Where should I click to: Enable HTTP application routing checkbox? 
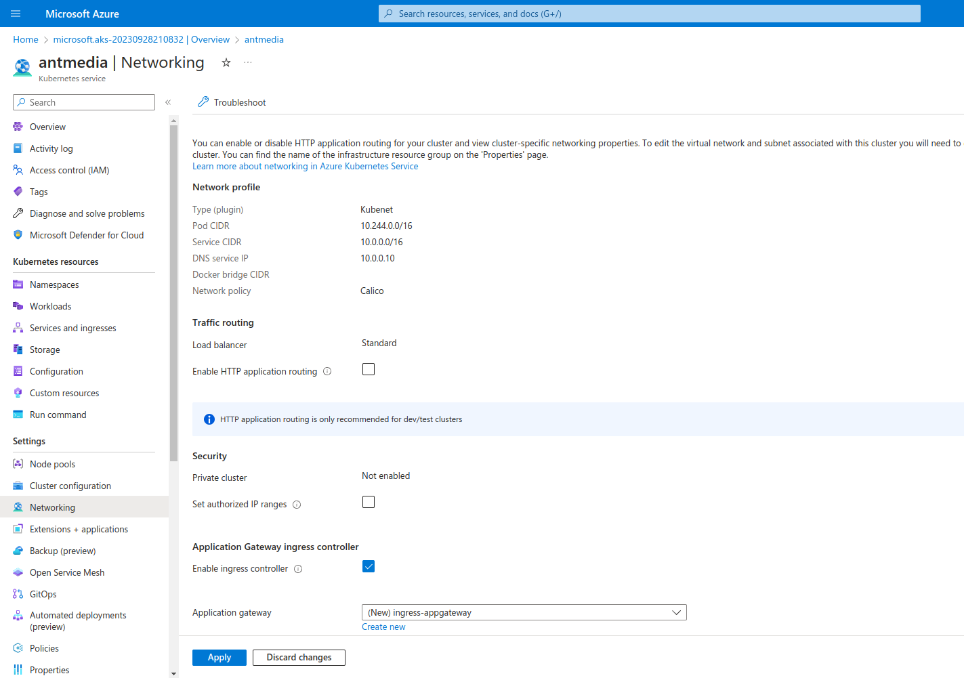(x=369, y=369)
